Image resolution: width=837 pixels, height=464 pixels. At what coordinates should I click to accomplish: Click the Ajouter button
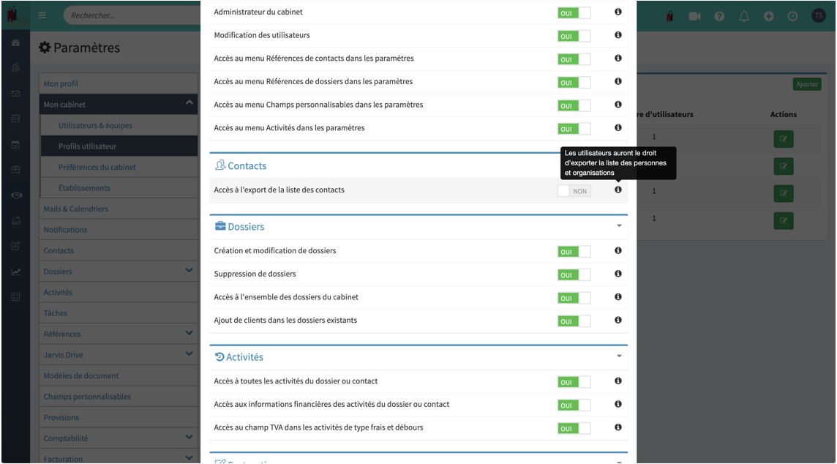[x=806, y=84]
